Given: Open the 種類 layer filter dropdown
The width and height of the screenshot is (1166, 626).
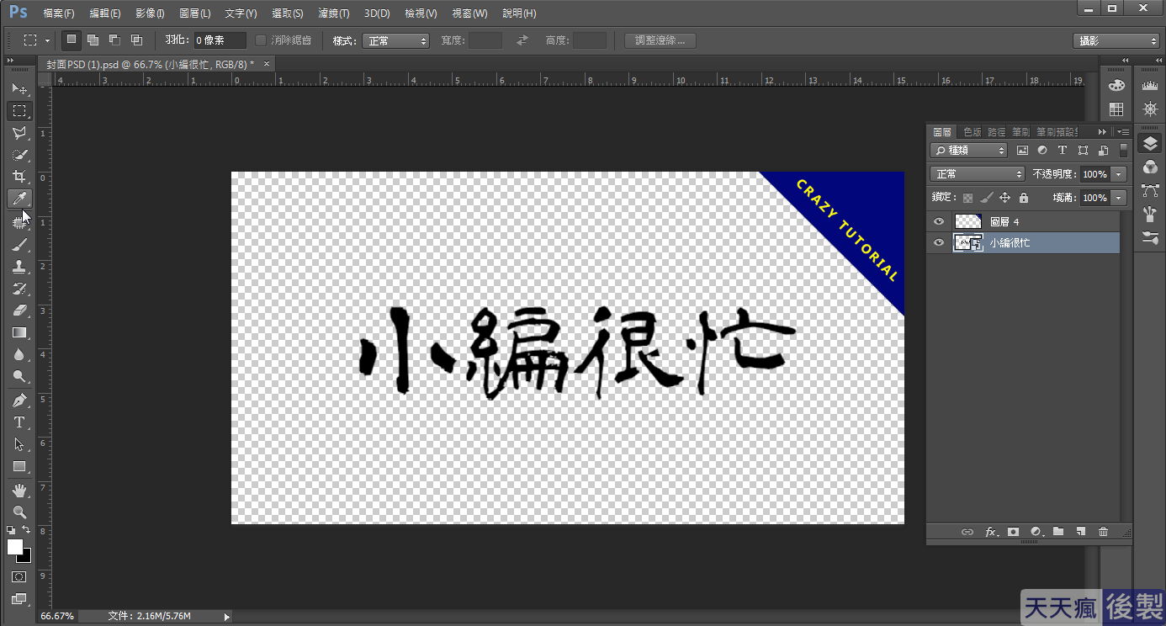Looking at the screenshot, I should (968, 151).
